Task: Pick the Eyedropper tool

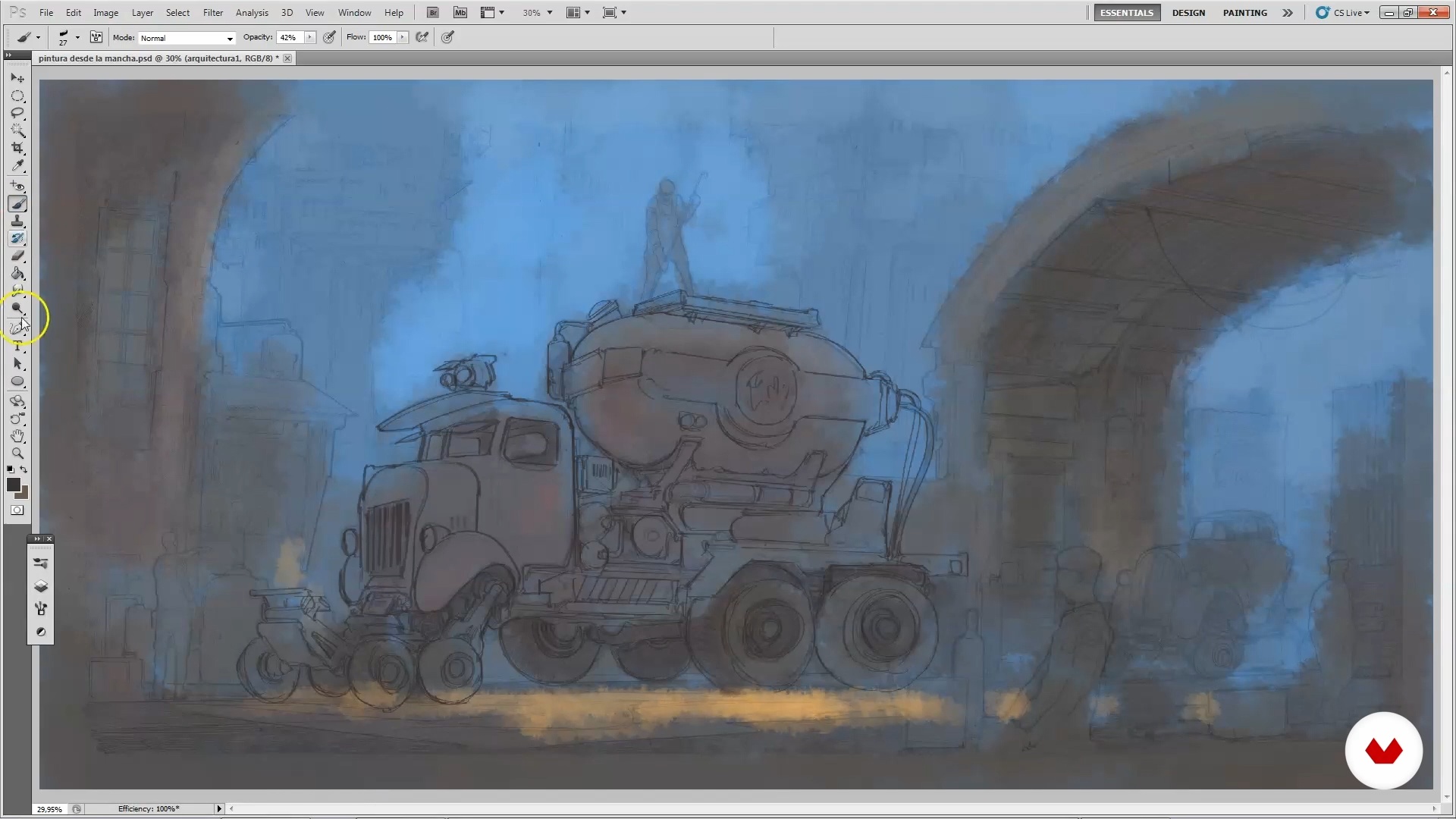Action: (17, 165)
